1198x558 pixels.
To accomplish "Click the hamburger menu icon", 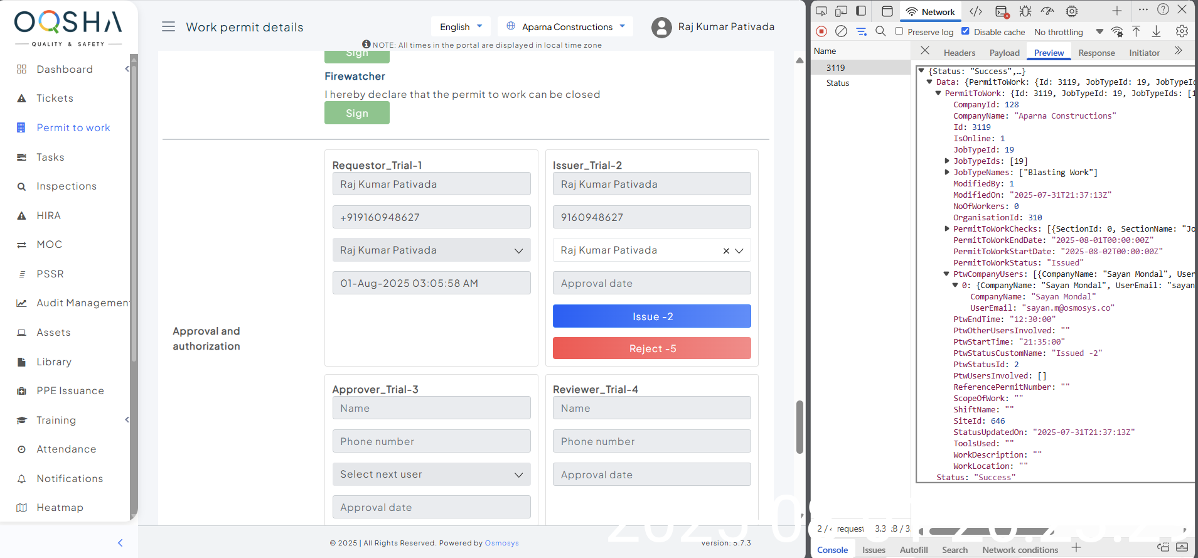I will 168,27.
